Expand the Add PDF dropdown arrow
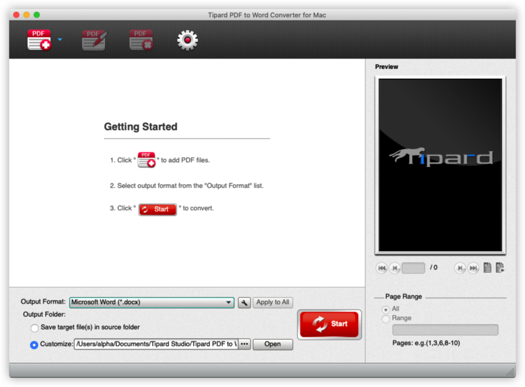 click(x=60, y=39)
